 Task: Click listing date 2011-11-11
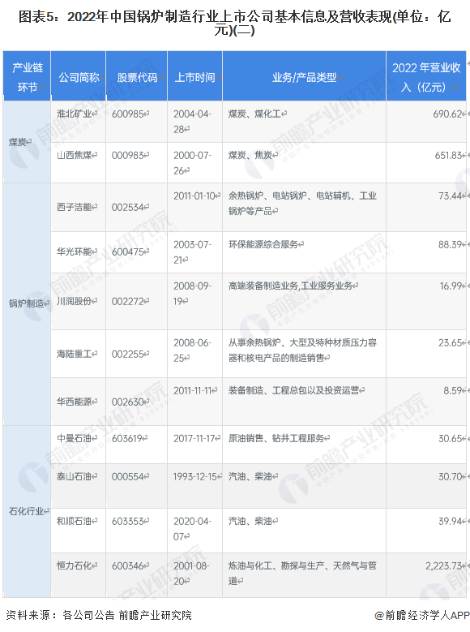(x=194, y=390)
